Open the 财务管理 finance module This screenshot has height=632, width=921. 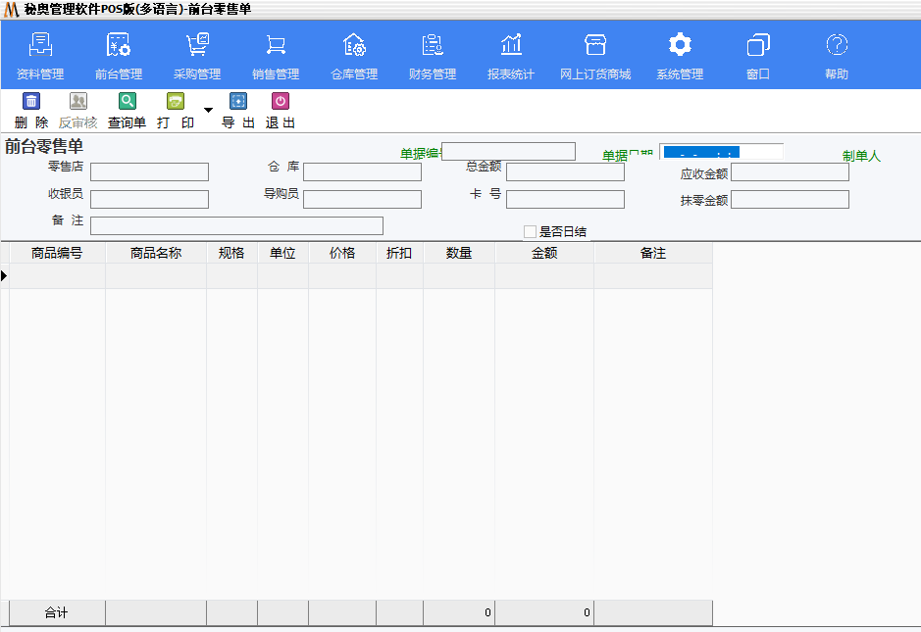[433, 56]
